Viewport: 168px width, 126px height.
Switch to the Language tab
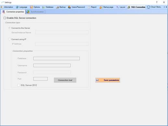21,7
